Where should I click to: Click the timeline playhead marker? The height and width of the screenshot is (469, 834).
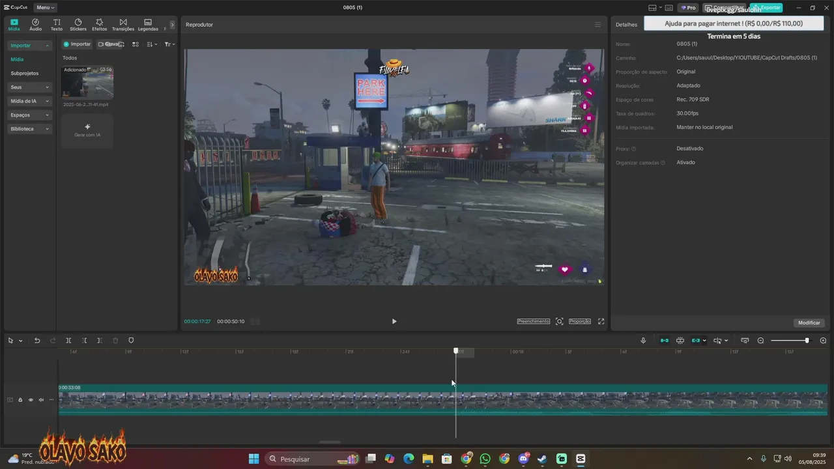click(456, 350)
